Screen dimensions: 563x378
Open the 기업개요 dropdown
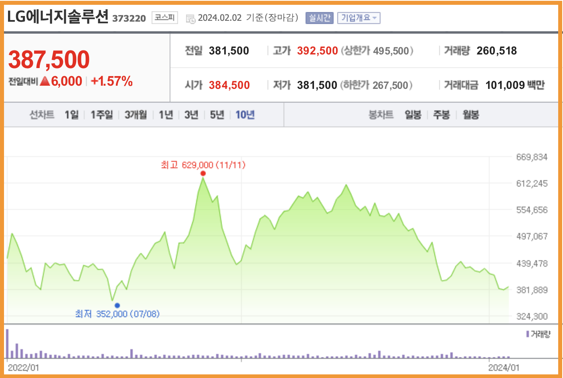(359, 18)
